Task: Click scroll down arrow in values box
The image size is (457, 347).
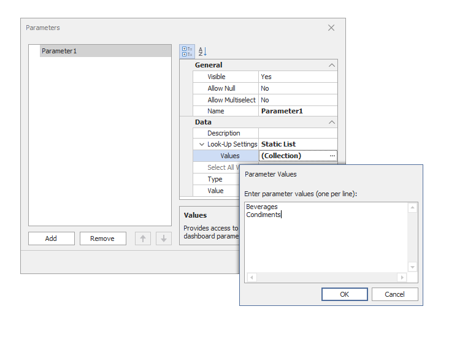Action: click(412, 267)
